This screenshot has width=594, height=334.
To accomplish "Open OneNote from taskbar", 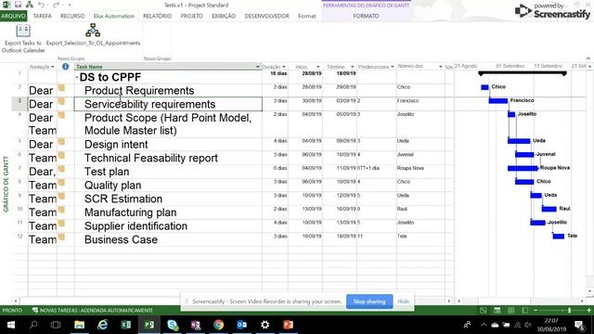I will (196, 325).
